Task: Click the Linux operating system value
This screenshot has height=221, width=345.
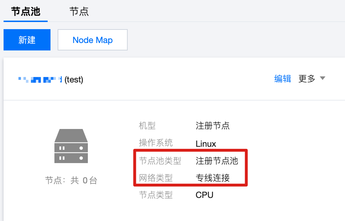Action: [206, 144]
